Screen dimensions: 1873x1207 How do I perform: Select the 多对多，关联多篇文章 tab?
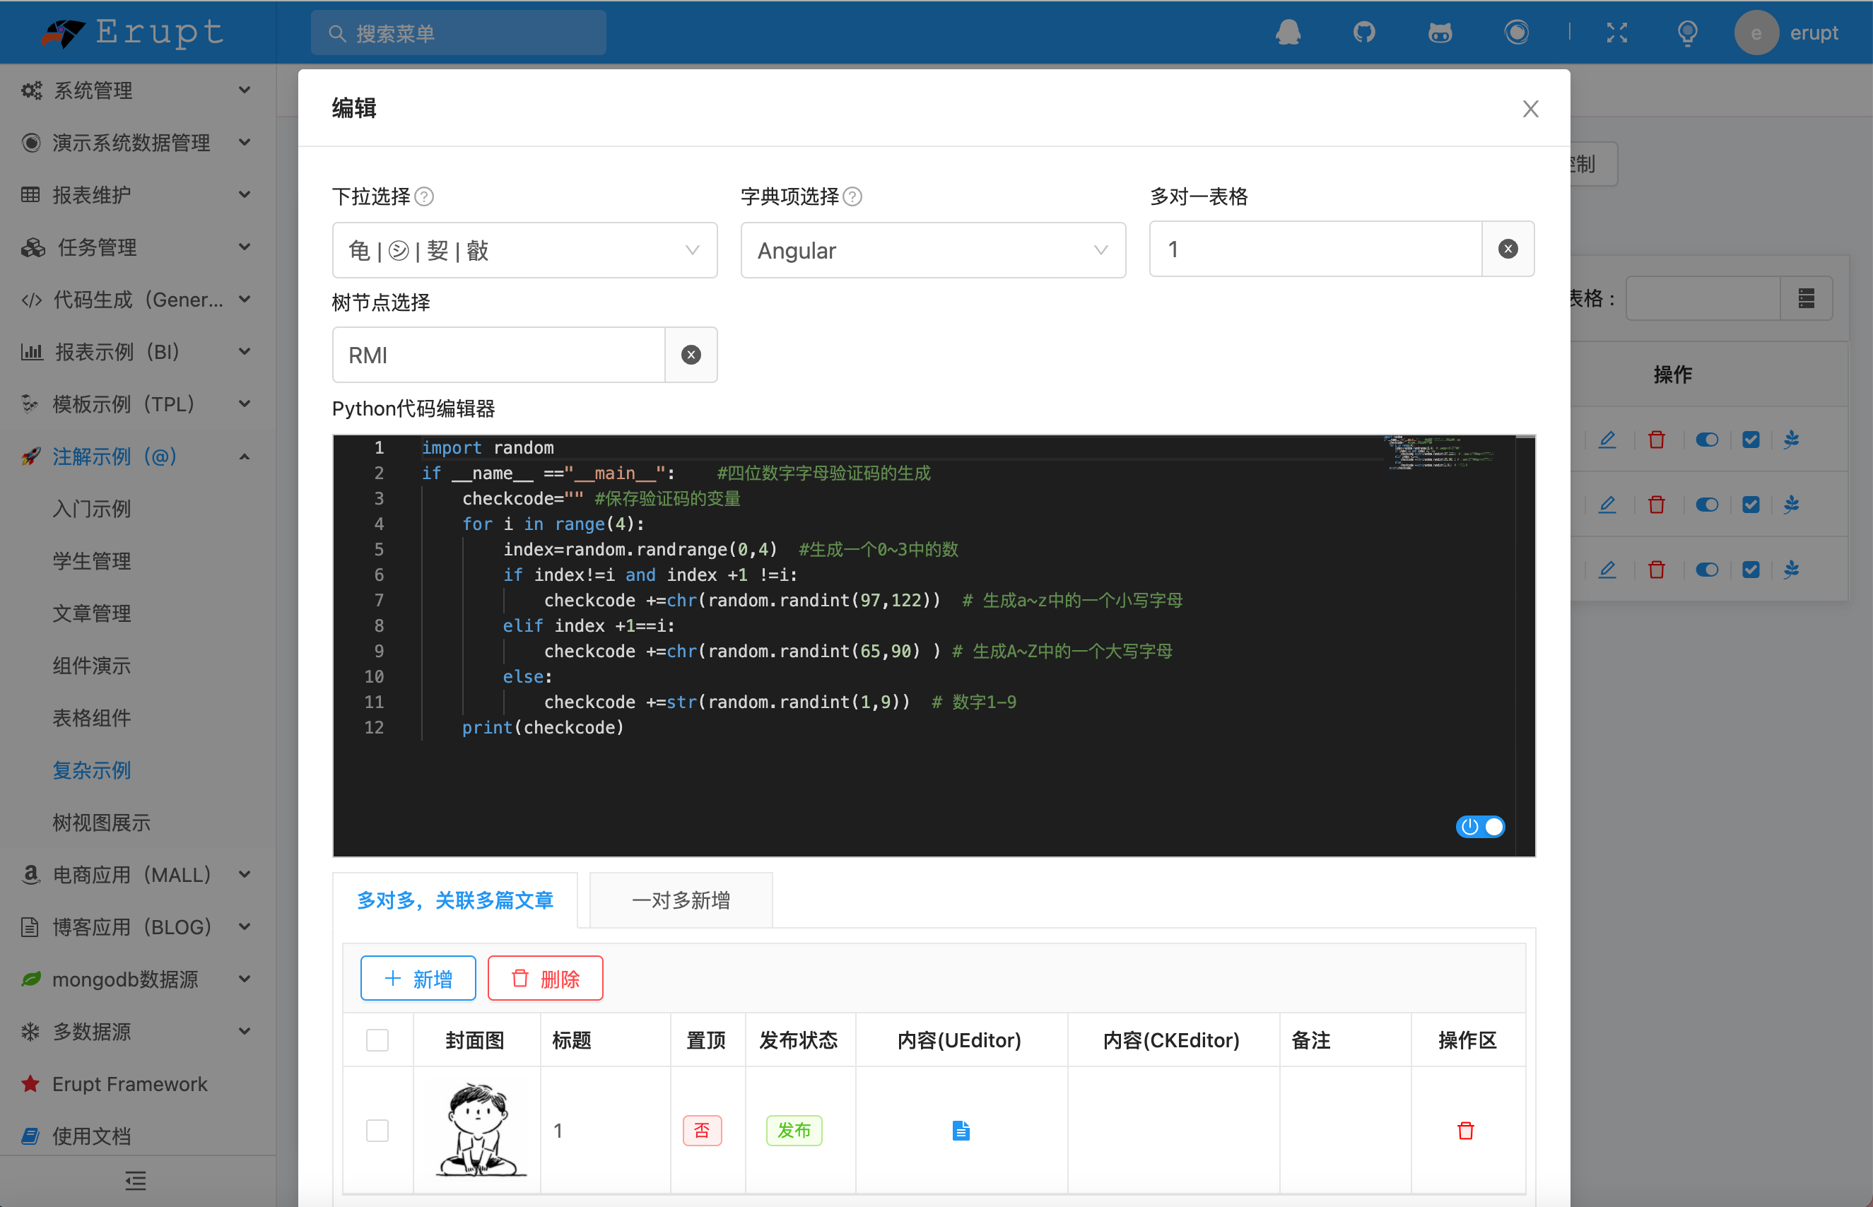click(x=455, y=900)
